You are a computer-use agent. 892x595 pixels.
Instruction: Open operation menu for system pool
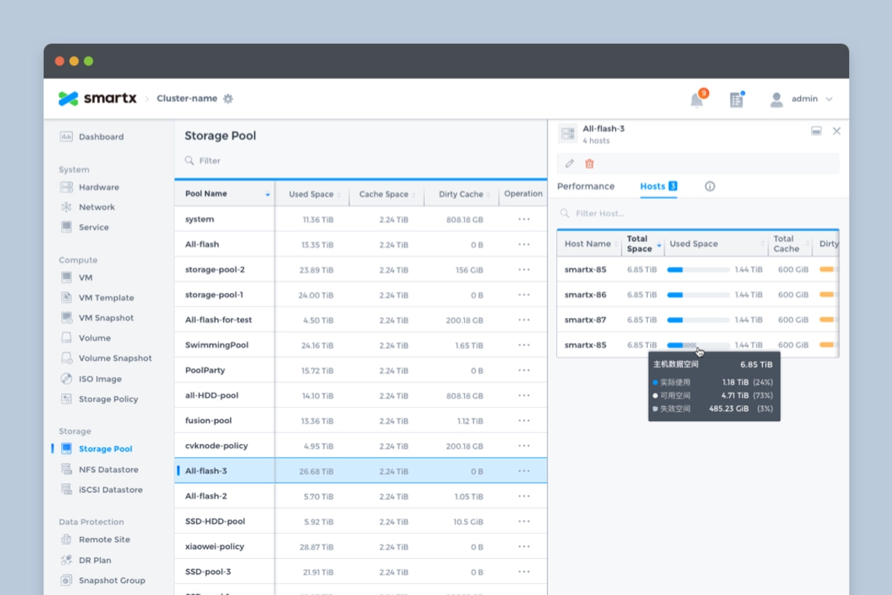click(523, 220)
